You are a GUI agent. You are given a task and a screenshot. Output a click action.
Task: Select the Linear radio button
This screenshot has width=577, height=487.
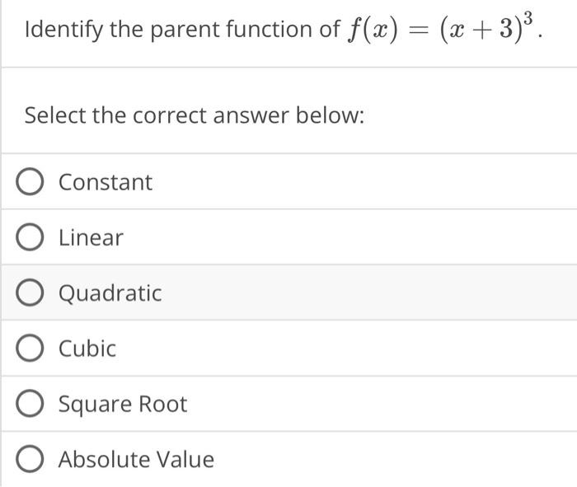pos(30,236)
